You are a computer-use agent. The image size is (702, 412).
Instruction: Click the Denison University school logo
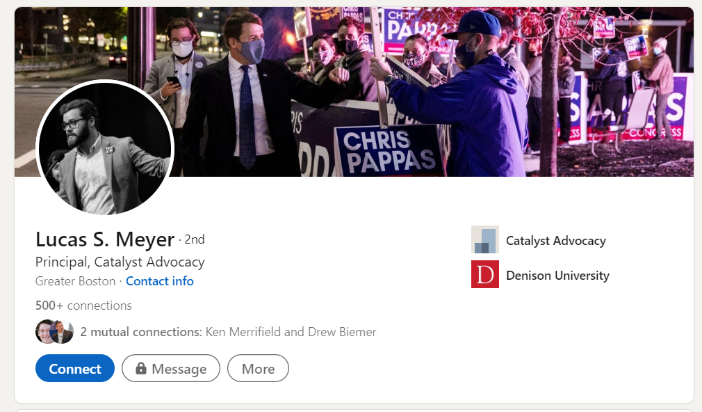(484, 275)
